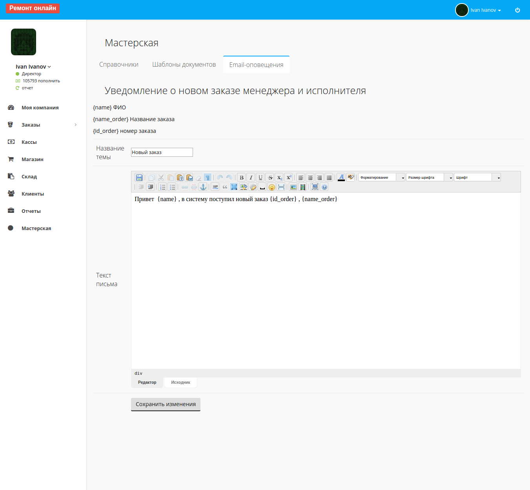Insert a numbered list
The height and width of the screenshot is (490, 530).
(x=162, y=187)
